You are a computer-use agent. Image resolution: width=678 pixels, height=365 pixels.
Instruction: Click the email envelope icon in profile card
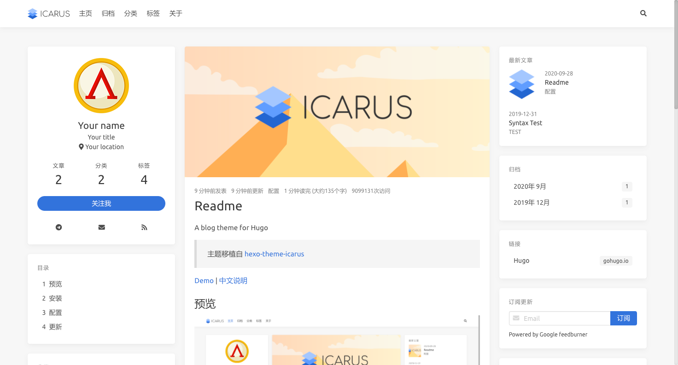coord(101,227)
